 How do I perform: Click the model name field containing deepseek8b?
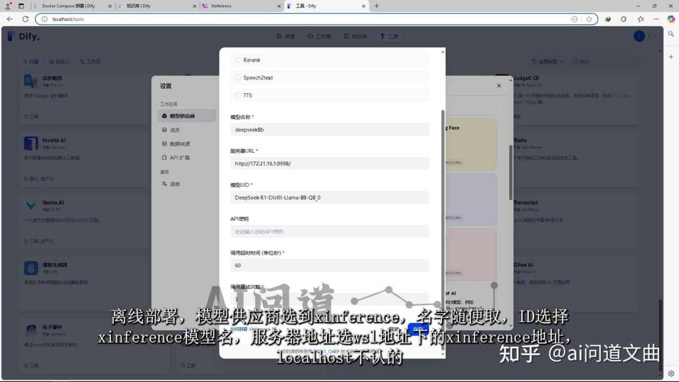coord(329,129)
